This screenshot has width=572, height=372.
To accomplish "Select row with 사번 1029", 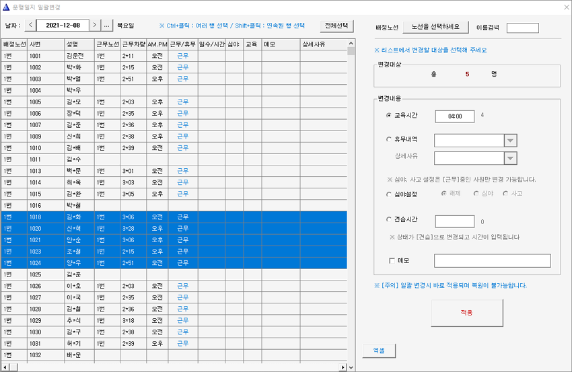I will [x=174, y=321].
